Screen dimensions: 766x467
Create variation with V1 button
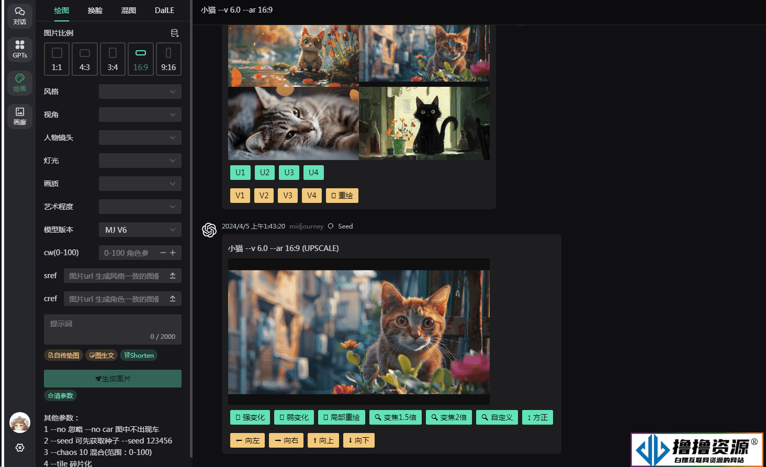240,196
